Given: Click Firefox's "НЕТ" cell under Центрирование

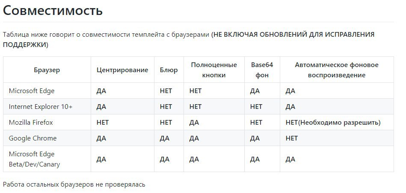Looking at the screenshot, I should tap(103, 123).
